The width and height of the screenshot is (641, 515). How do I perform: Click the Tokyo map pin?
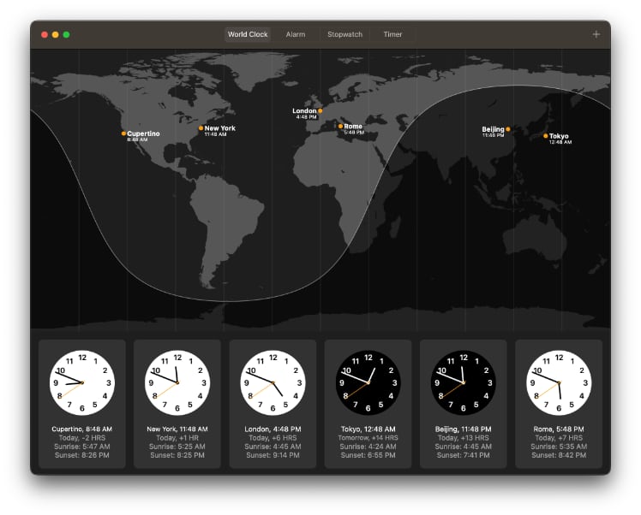(x=545, y=136)
